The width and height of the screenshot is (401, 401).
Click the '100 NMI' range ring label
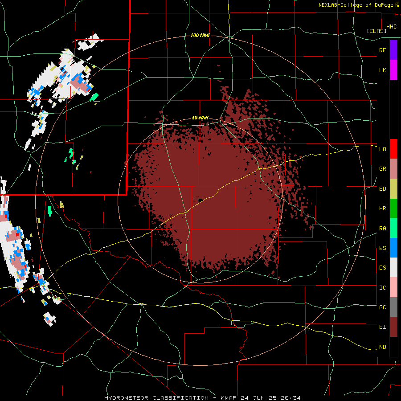[200, 35]
